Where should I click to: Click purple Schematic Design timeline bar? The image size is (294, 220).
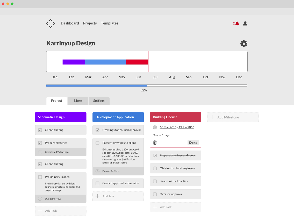coord(74,62)
